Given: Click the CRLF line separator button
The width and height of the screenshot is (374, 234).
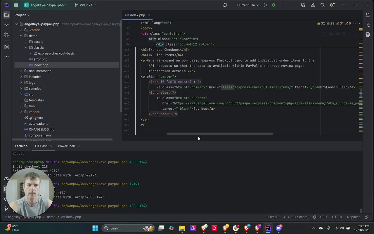Looking at the screenshot, I should 324,217.
